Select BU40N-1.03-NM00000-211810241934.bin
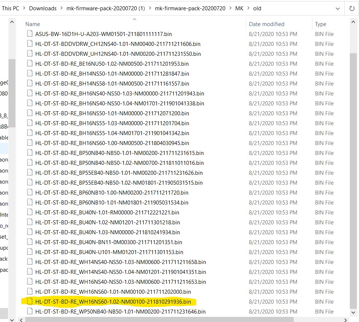 108,232
